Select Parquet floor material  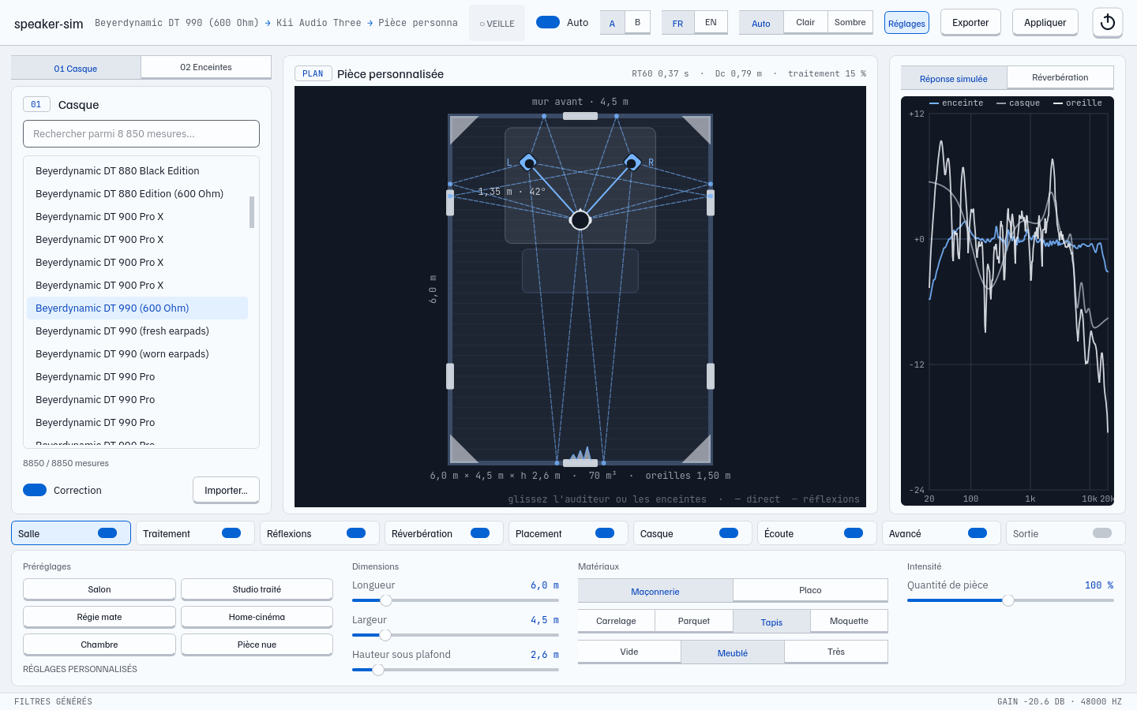point(694,621)
